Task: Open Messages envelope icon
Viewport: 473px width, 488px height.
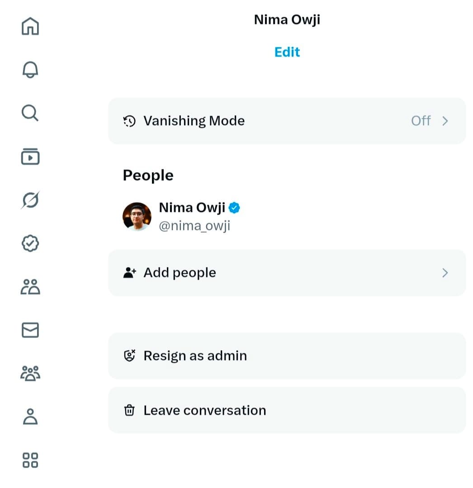Action: pyautogui.click(x=30, y=330)
